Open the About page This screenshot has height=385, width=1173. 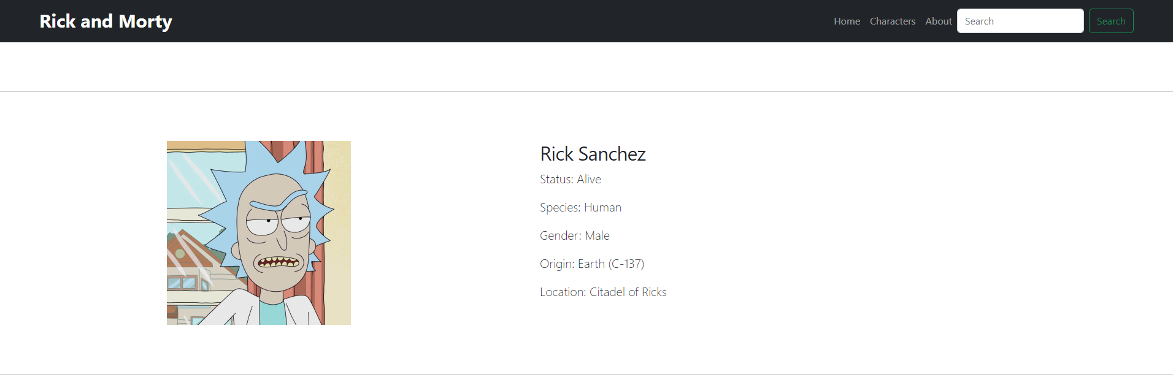[x=938, y=21]
